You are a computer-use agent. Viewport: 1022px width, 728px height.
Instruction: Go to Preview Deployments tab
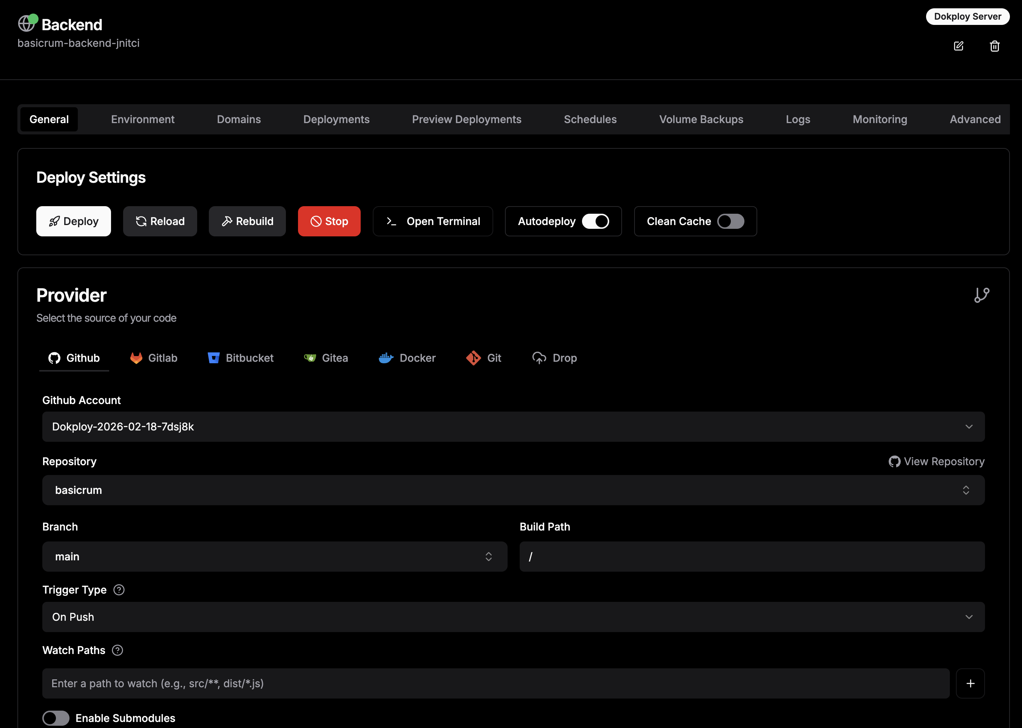click(467, 119)
